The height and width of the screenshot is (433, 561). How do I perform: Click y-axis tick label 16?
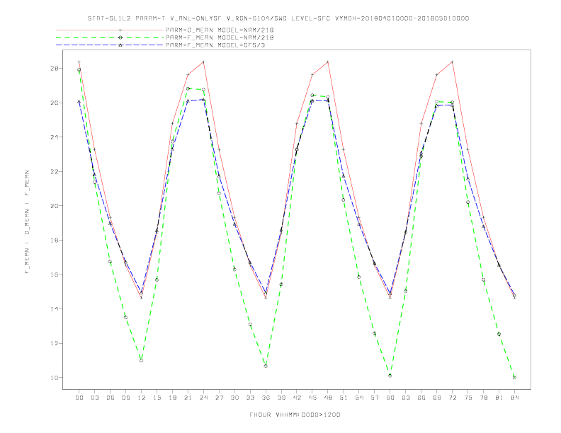(x=55, y=275)
